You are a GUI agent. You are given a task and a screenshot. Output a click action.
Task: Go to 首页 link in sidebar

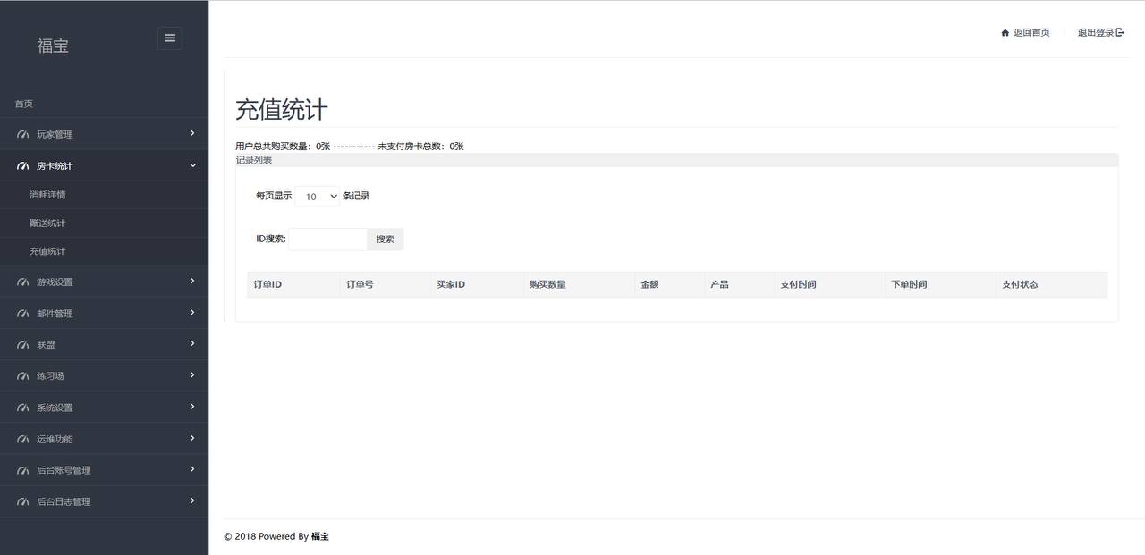pos(24,104)
